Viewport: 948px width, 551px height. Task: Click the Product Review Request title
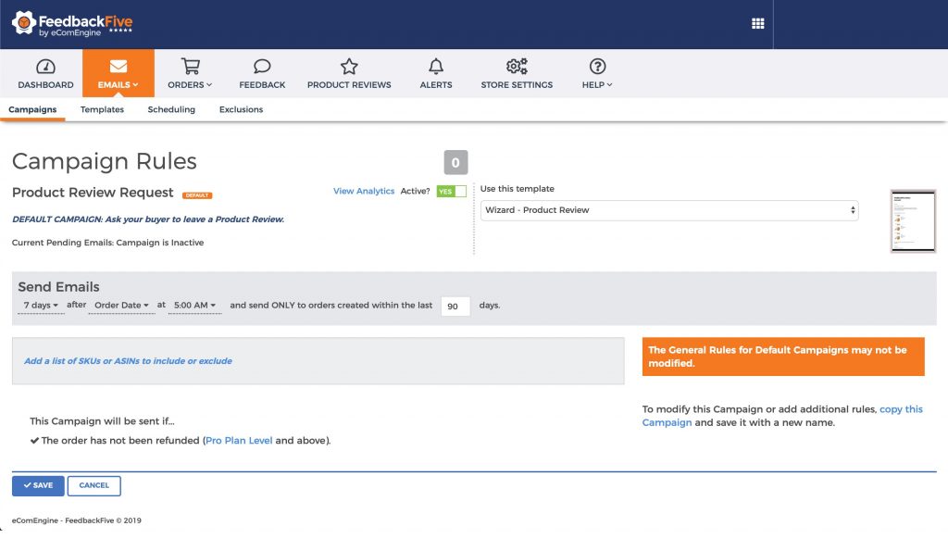click(x=93, y=193)
